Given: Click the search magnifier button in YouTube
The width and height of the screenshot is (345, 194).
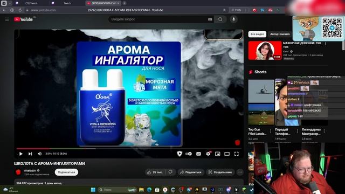Looking at the screenshot, I should (220, 19).
